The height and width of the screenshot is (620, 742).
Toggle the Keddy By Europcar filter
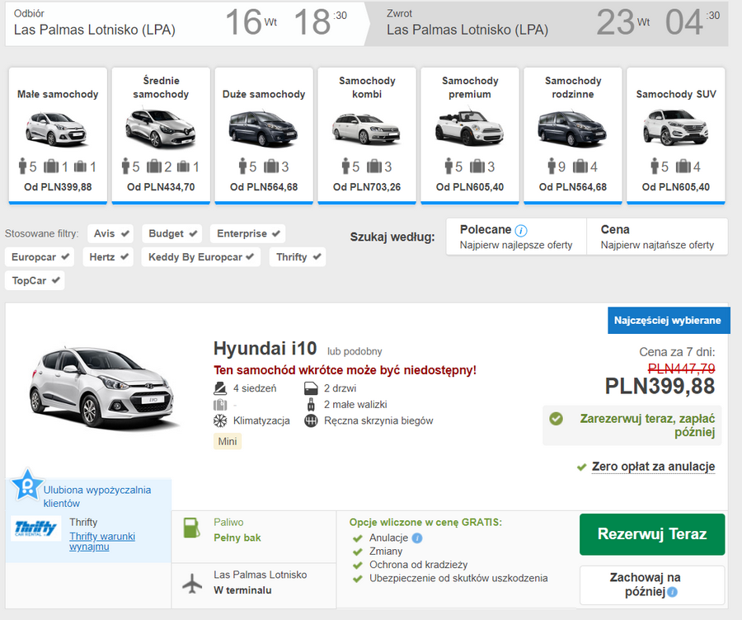pyautogui.click(x=200, y=257)
